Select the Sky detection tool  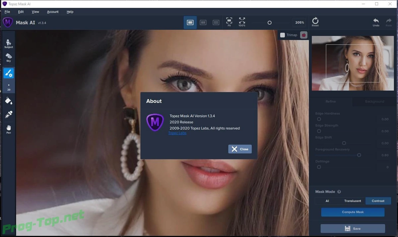pos(9,58)
